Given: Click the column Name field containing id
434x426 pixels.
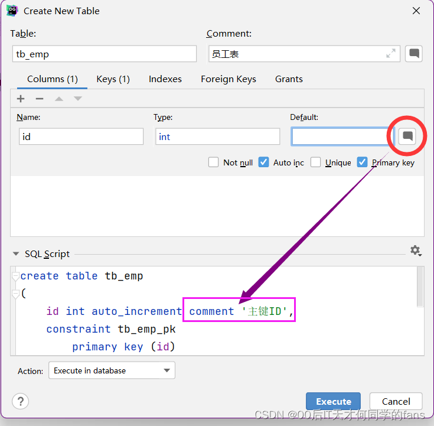Looking at the screenshot, I should 81,136.
